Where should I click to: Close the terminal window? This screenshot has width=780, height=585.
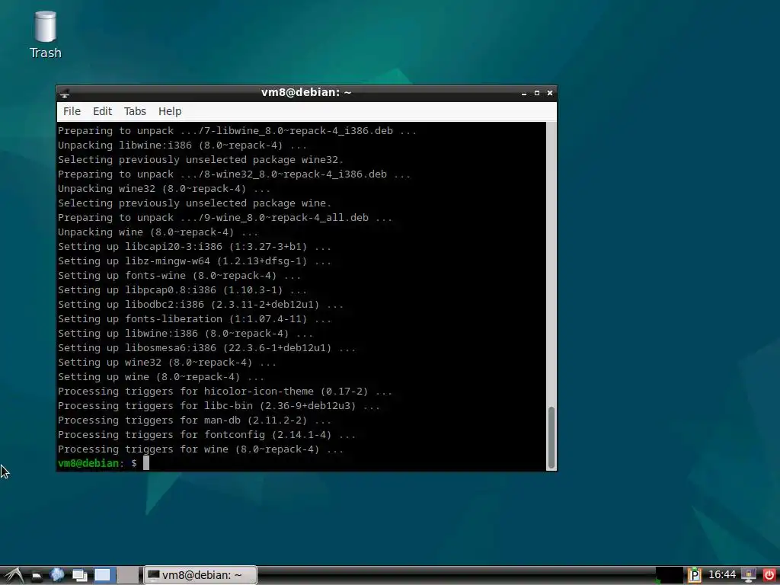pos(550,93)
